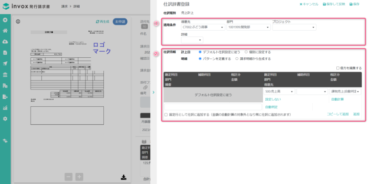The width and height of the screenshot is (368, 184).
Task: Click the invox logo in the header
Action: 26,6
